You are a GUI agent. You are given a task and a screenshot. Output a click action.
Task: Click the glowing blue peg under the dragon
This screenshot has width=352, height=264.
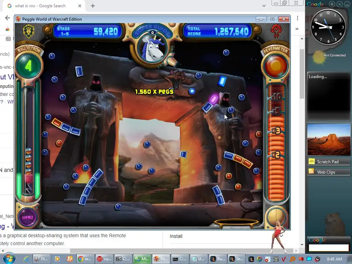coord(192,91)
